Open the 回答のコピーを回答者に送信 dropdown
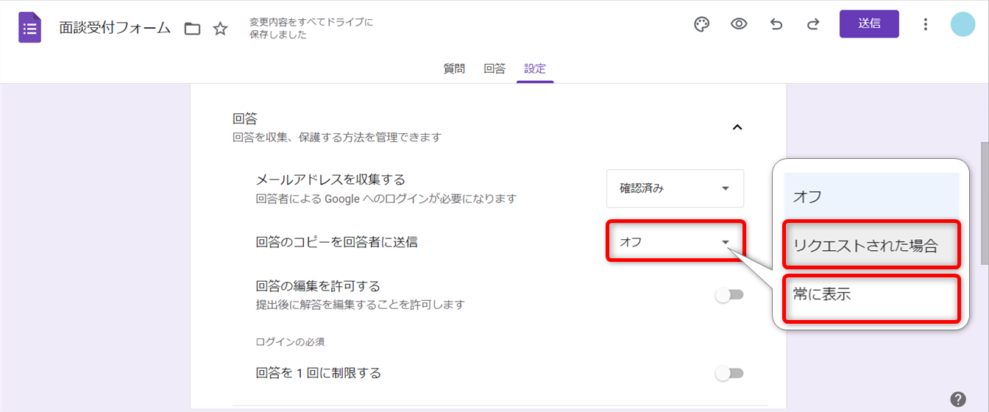This screenshot has width=989, height=412. (x=675, y=241)
